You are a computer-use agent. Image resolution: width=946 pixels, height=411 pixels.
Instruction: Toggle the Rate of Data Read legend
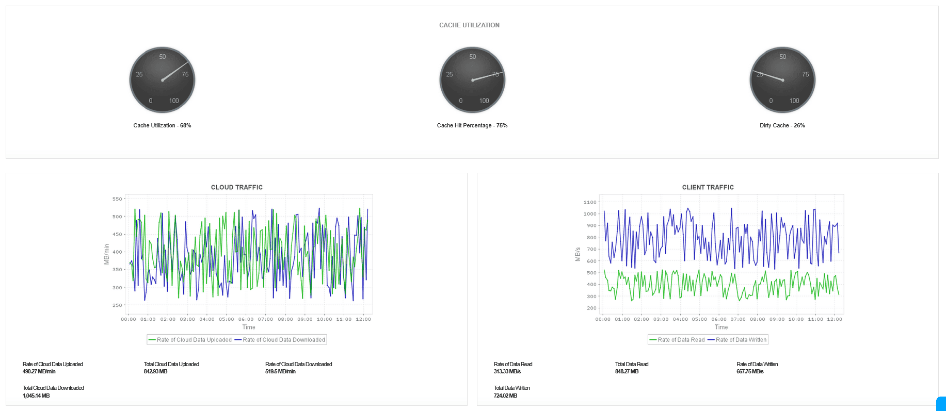tap(677, 340)
